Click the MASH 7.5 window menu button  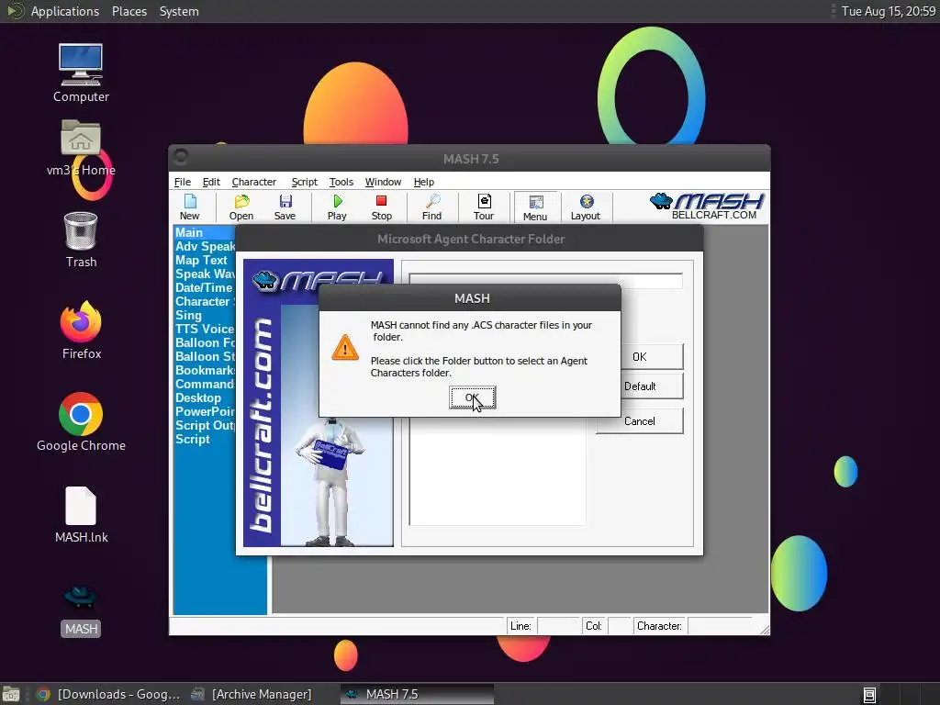point(181,157)
